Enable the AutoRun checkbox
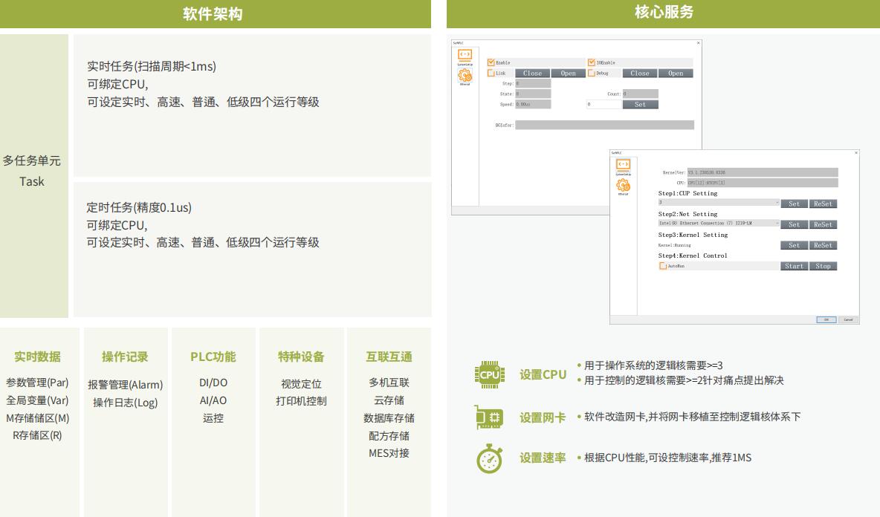Image resolution: width=880 pixels, height=517 pixels. 663,266
